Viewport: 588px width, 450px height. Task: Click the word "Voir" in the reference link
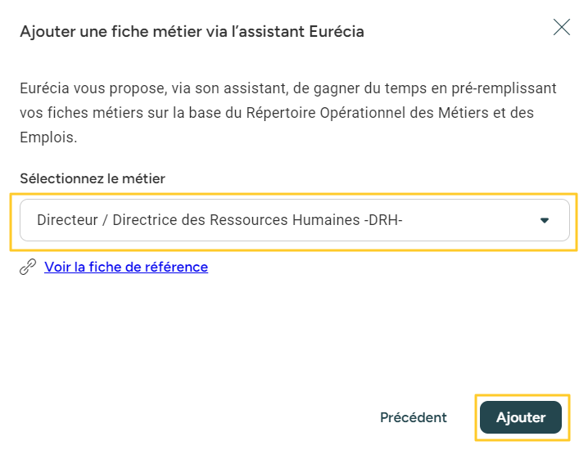[57, 267]
